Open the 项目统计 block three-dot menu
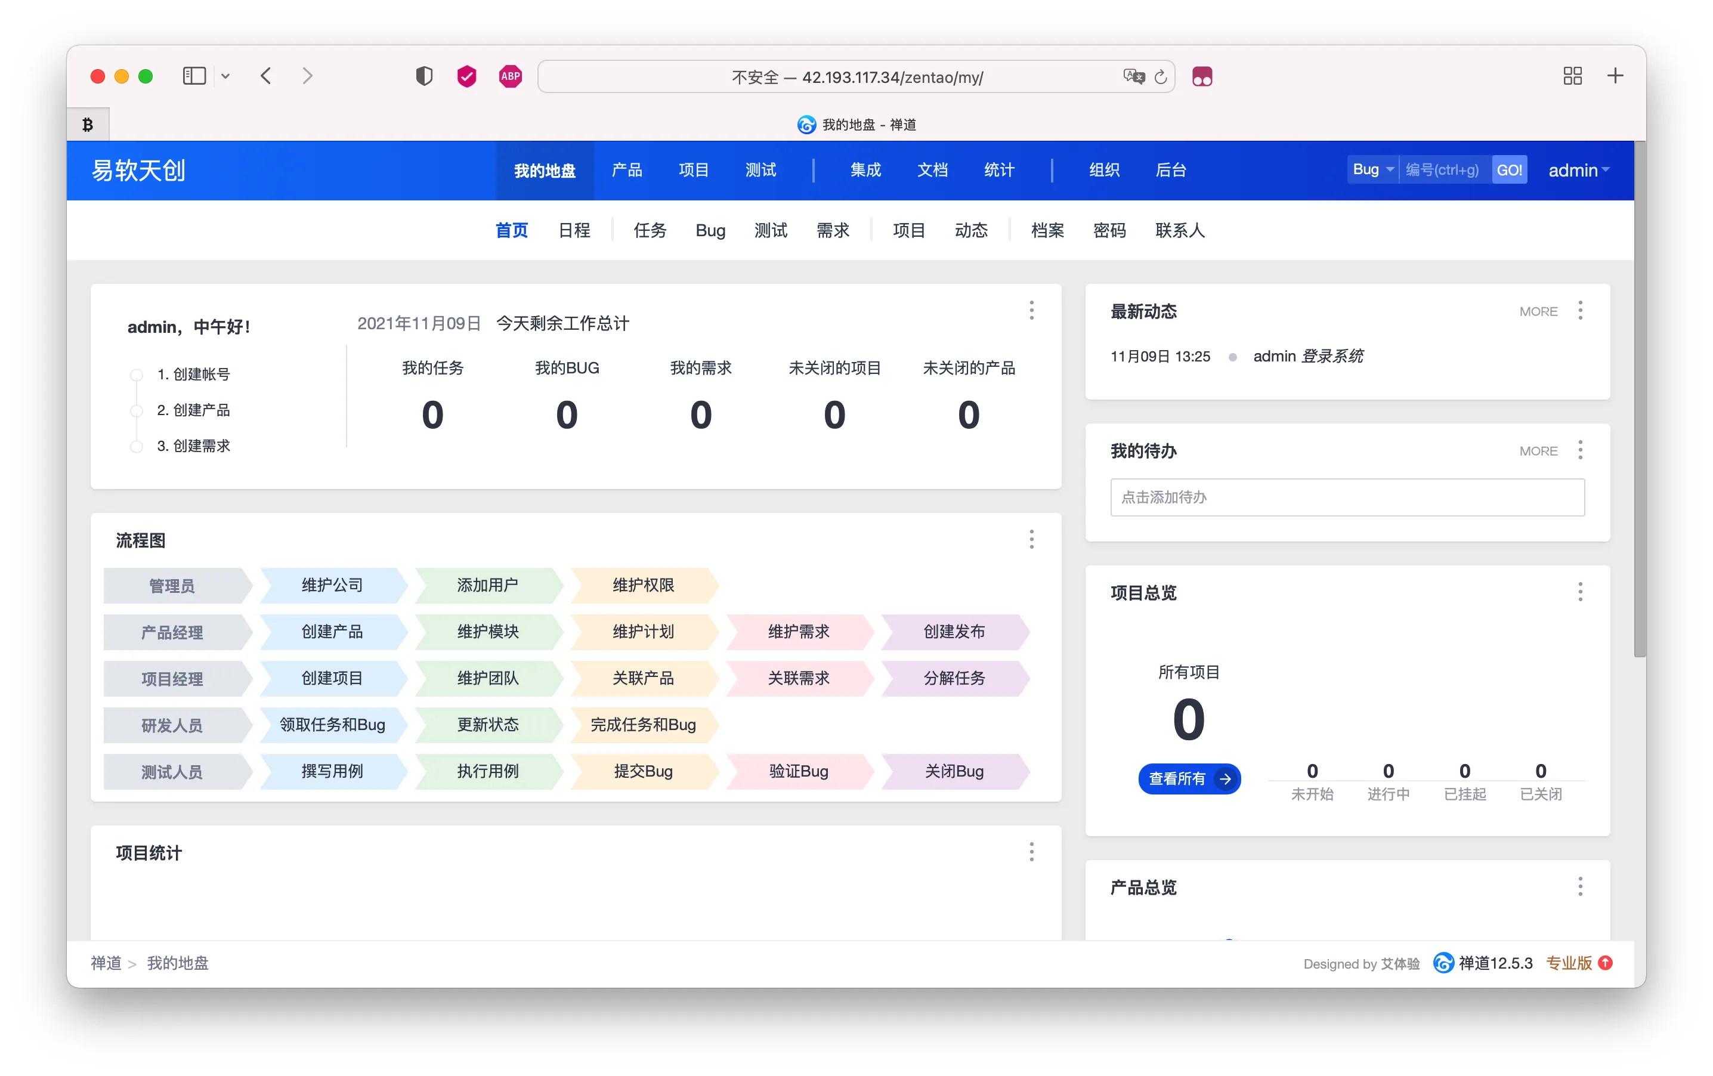Viewport: 1713px width, 1076px height. tap(1031, 852)
